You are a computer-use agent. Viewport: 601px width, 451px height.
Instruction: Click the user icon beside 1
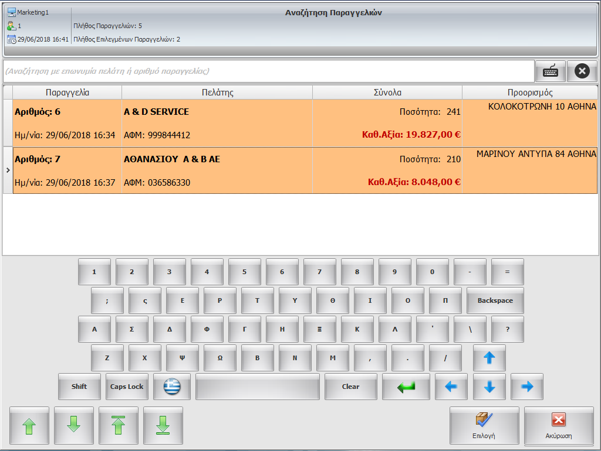click(12, 26)
